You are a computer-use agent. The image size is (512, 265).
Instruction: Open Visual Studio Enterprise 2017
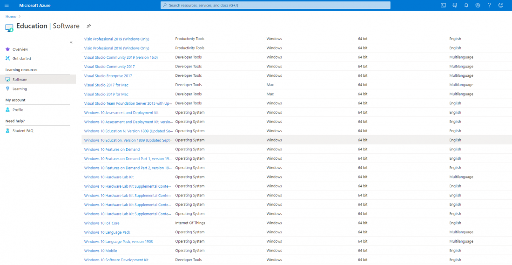(x=108, y=75)
